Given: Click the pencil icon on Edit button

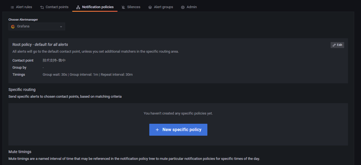Looking at the screenshot, I should tap(334, 45).
